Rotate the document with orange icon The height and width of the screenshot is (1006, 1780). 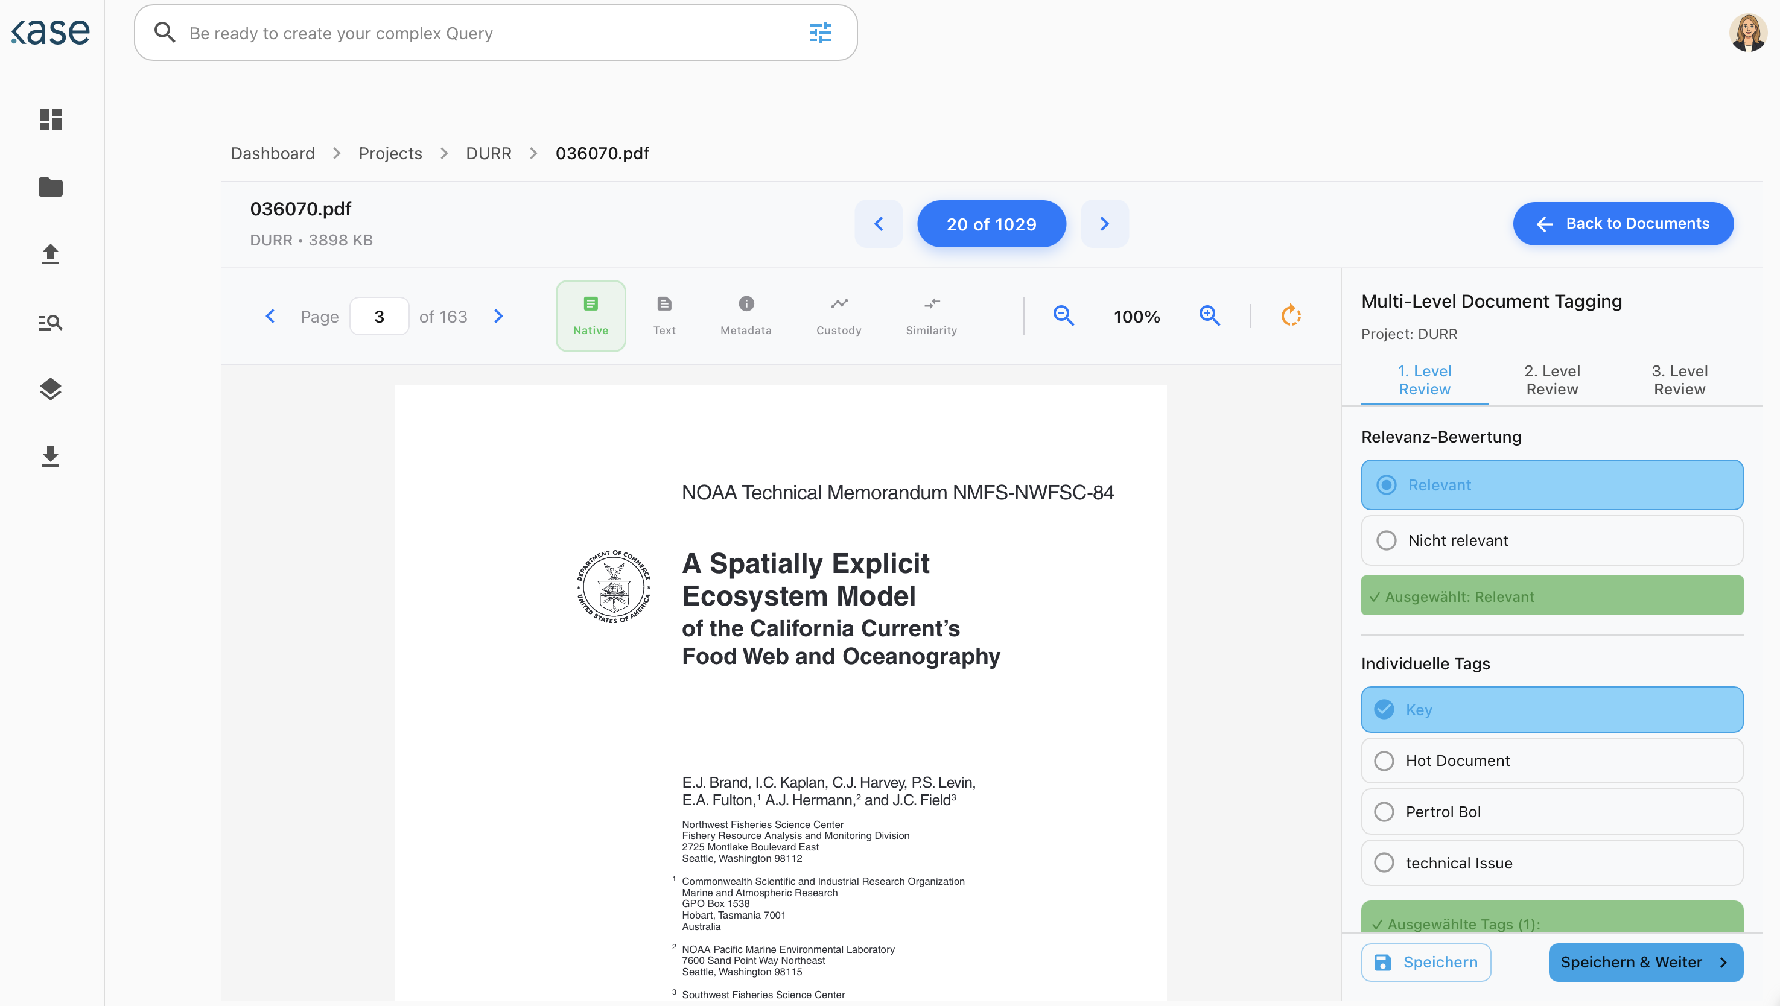[x=1291, y=317]
